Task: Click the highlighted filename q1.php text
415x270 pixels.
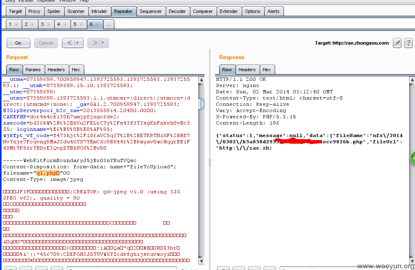Action: [x=48, y=173]
